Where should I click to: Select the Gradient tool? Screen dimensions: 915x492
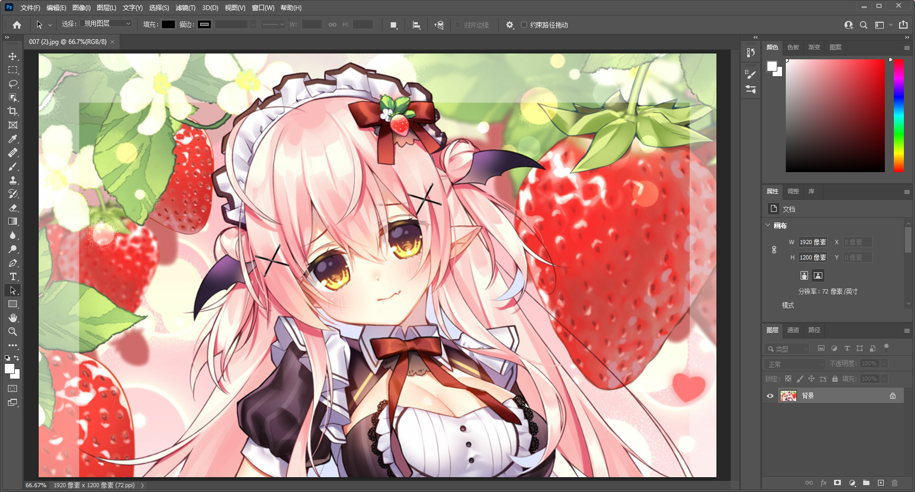coord(13,221)
